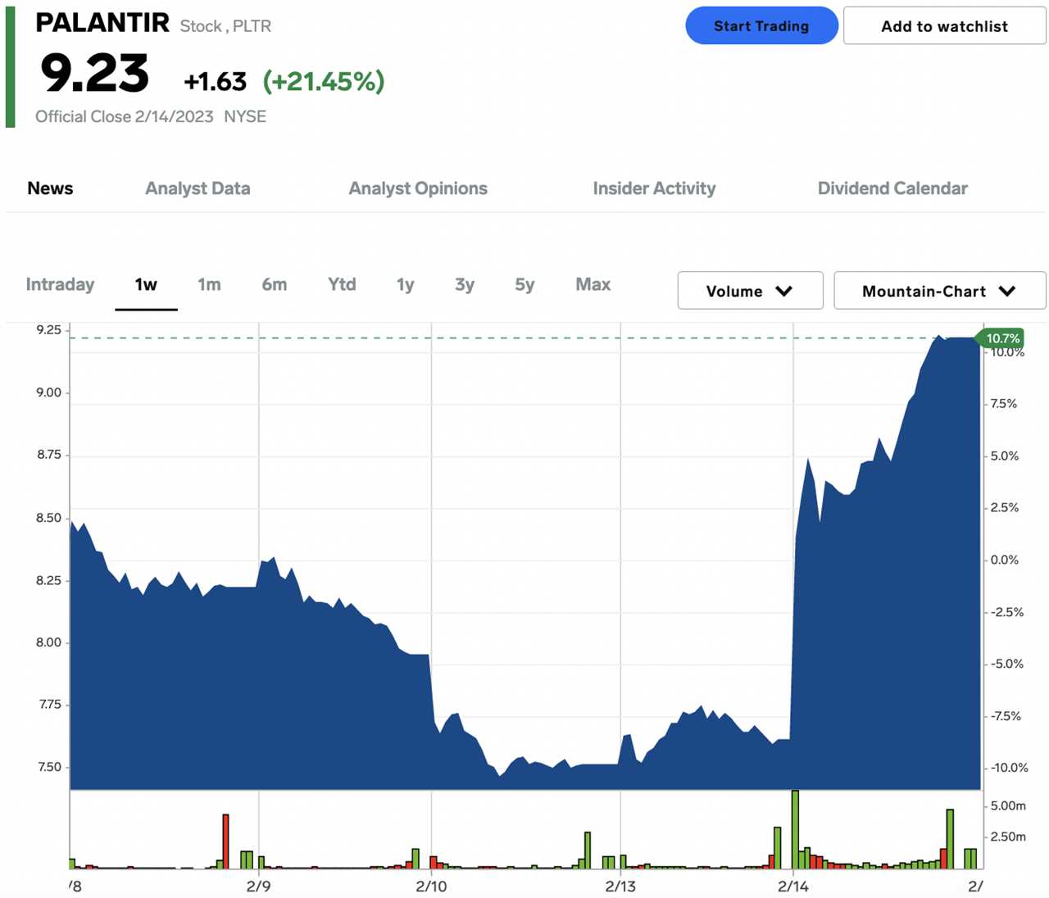
Task: Show Max history chart range
Action: (593, 284)
